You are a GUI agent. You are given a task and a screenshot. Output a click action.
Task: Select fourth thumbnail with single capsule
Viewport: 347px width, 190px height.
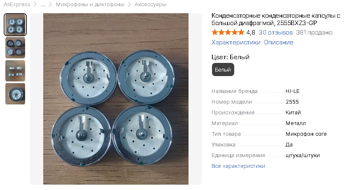coord(15,94)
